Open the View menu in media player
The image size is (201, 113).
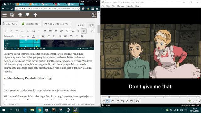tap(108, 6)
